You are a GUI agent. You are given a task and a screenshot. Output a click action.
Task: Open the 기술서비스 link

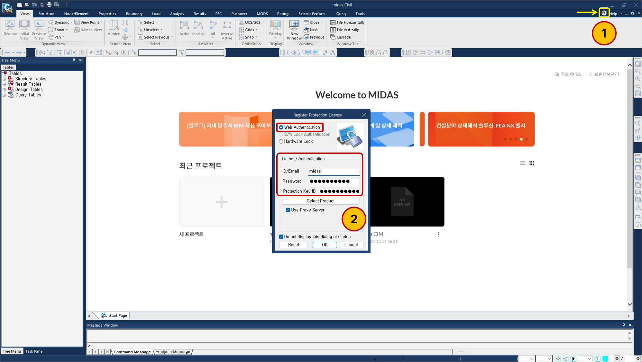point(568,74)
